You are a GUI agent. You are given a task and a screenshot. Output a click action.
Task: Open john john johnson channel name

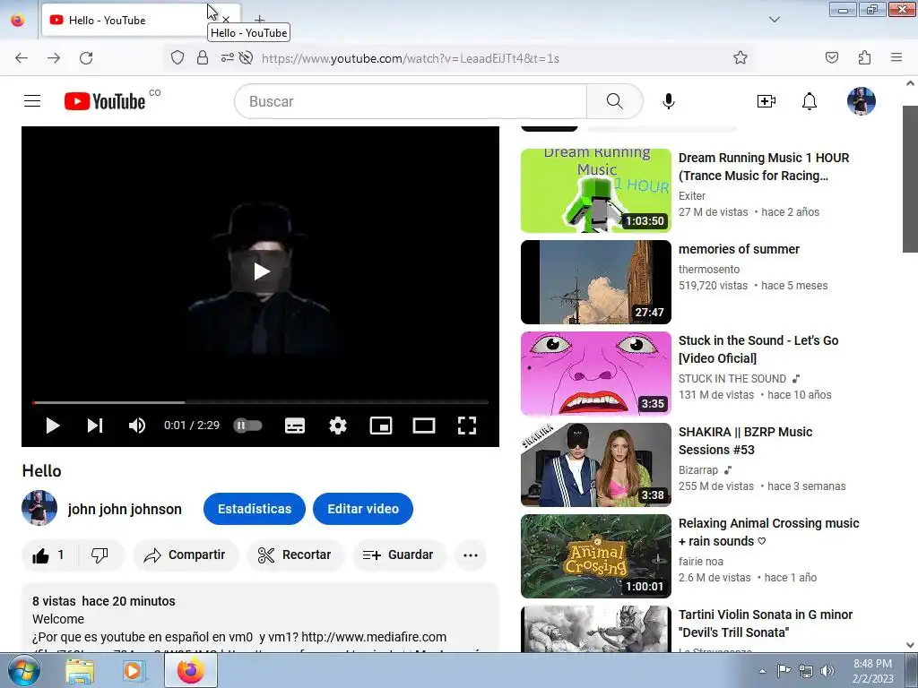point(125,509)
